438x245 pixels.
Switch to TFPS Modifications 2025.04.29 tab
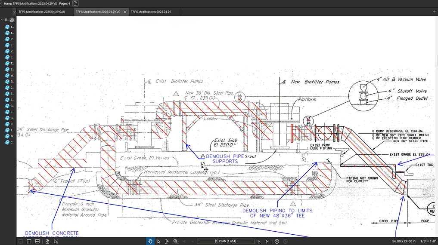click(151, 12)
